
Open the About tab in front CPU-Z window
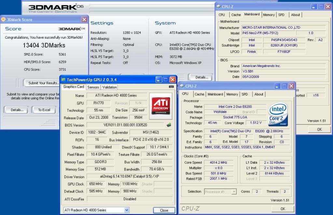coord(259,94)
